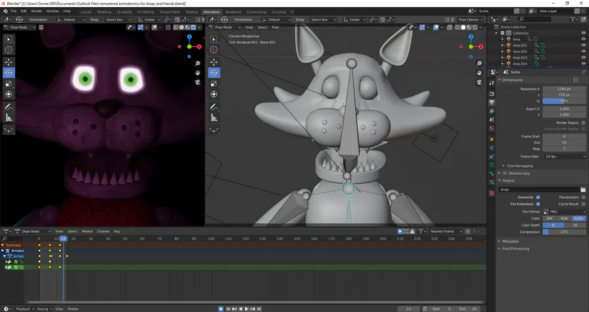Toggle Only Show Selected arrow icon in Dope Sheet
589x312 pixels.
pos(400,232)
